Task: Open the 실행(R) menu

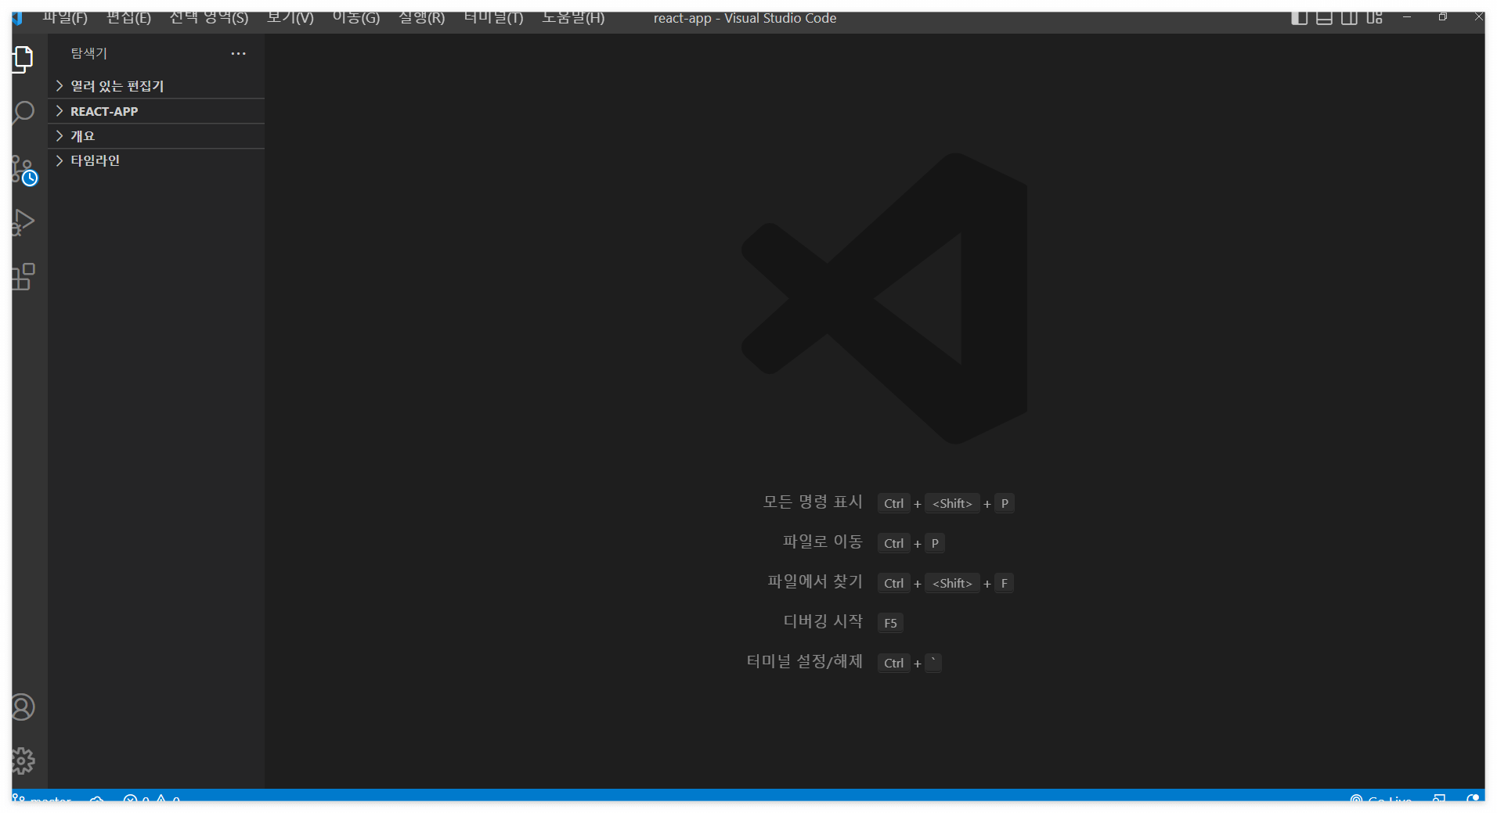Action: (x=421, y=18)
